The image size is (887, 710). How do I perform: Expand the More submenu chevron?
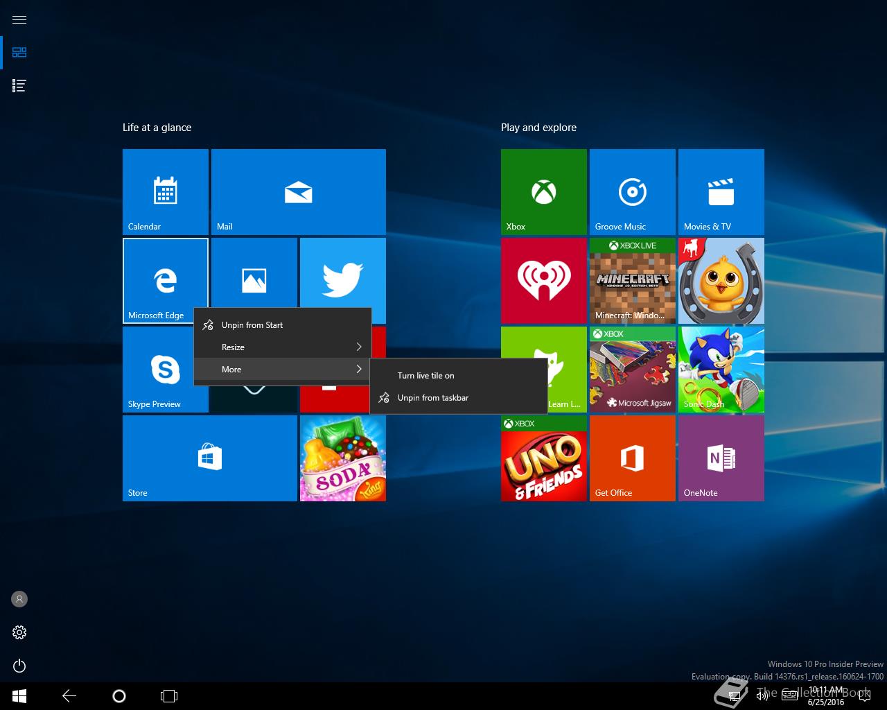tap(359, 369)
